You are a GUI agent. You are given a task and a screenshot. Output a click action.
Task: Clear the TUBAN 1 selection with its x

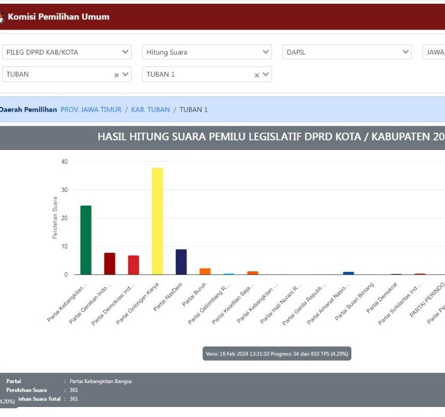point(257,75)
